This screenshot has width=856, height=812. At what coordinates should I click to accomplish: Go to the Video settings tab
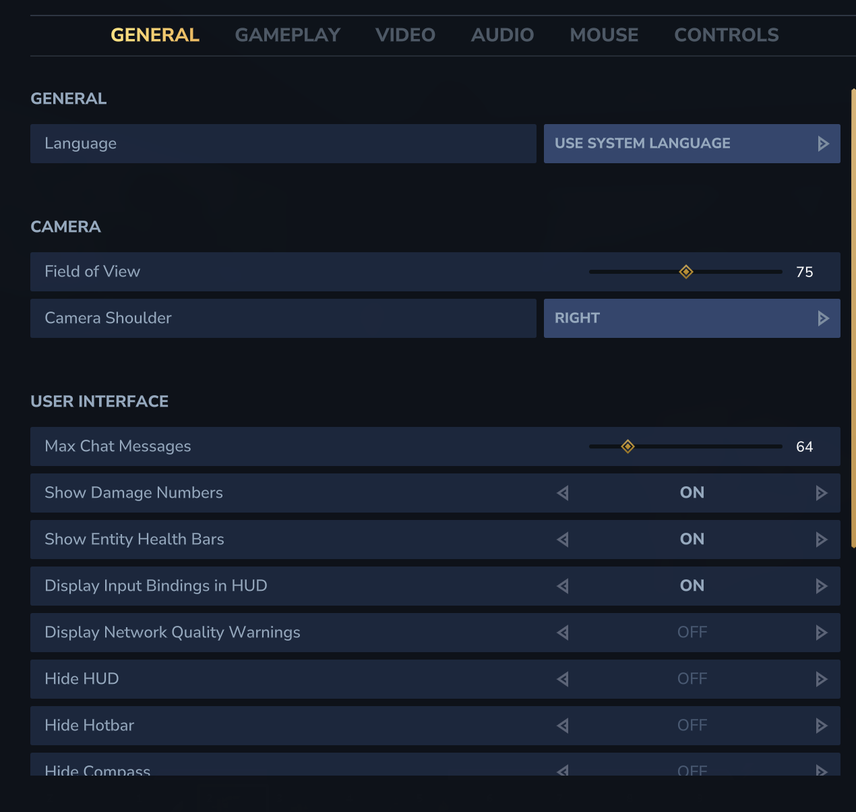[x=405, y=35]
